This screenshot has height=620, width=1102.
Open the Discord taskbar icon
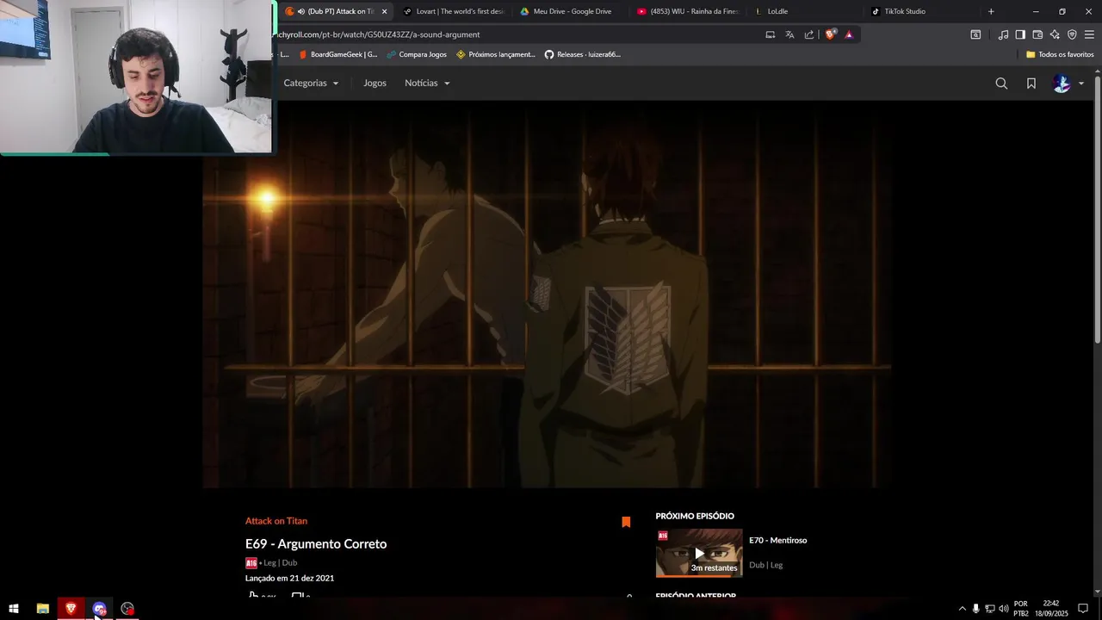pyautogui.click(x=99, y=609)
